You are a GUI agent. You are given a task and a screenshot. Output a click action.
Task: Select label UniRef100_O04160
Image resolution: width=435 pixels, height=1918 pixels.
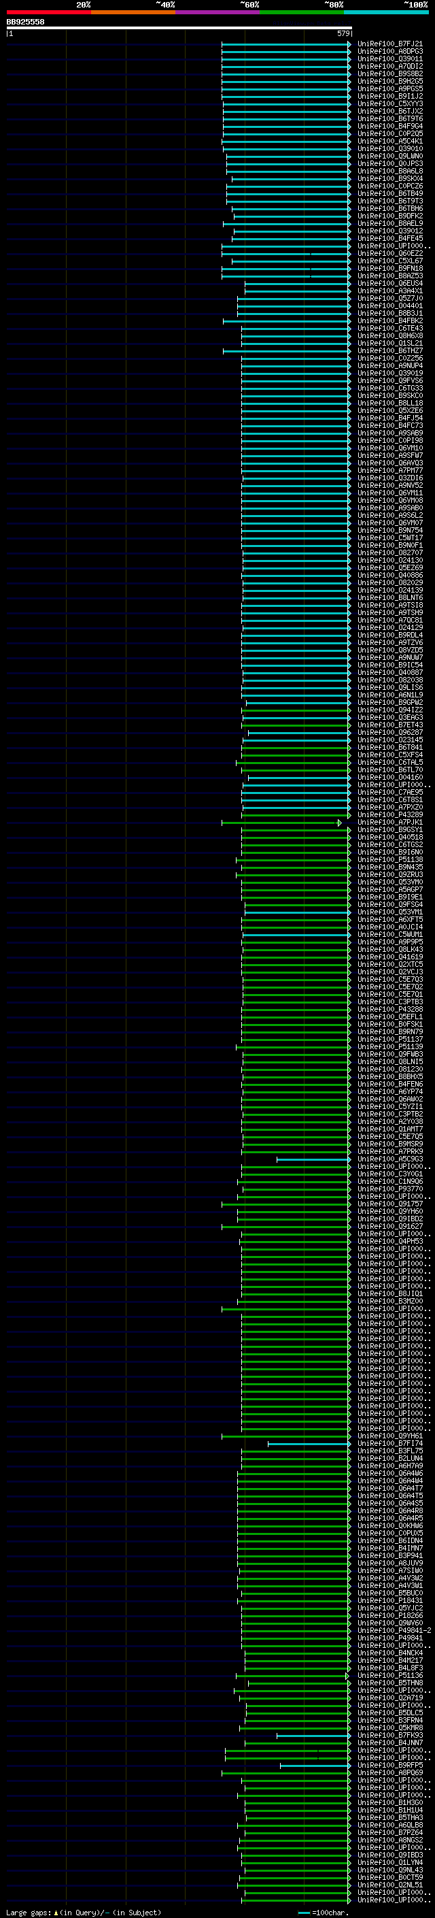[x=389, y=777]
